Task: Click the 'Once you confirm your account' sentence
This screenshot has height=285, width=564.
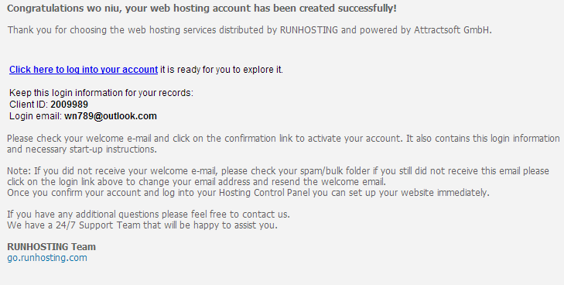Action: pos(248,193)
